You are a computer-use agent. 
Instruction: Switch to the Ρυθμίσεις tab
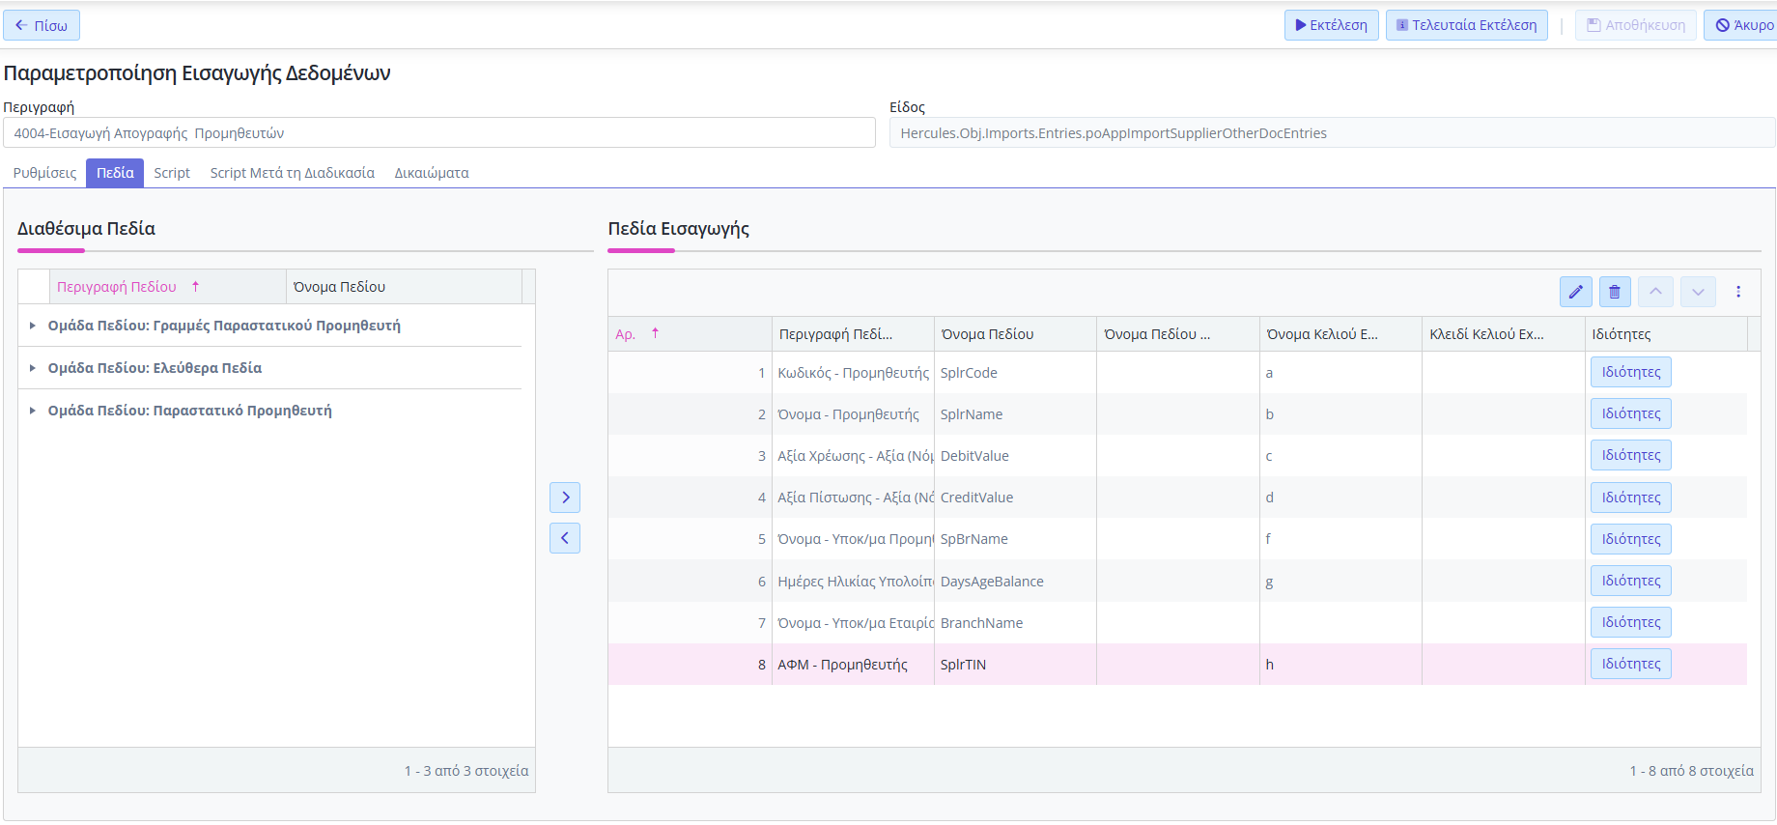(44, 173)
